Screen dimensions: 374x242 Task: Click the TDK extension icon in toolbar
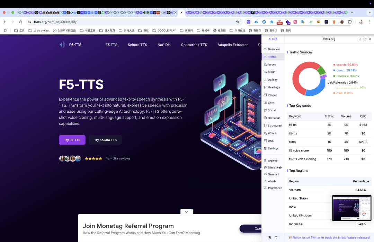point(248,22)
